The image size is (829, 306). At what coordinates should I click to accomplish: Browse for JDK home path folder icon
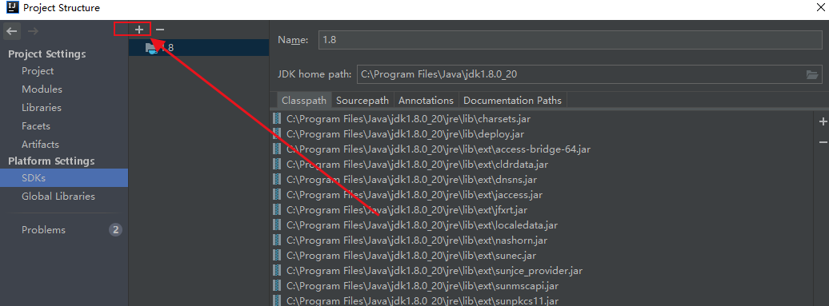click(812, 74)
